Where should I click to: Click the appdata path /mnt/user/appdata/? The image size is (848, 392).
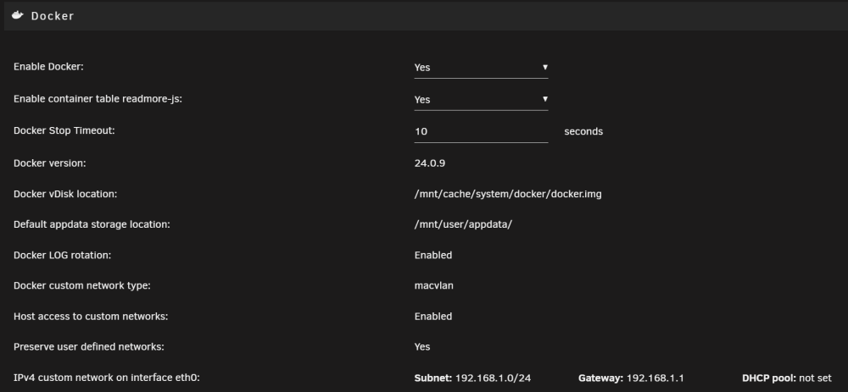pyautogui.click(x=463, y=224)
